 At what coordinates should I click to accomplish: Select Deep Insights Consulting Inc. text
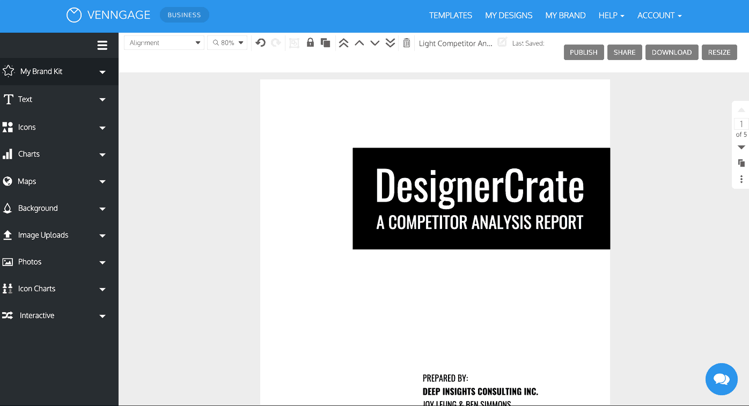coord(480,392)
